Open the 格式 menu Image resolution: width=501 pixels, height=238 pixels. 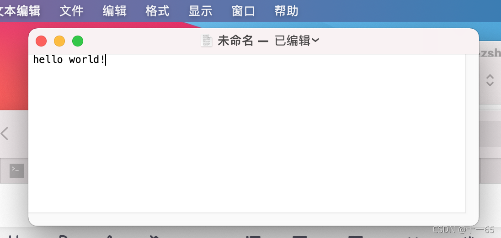(x=158, y=11)
